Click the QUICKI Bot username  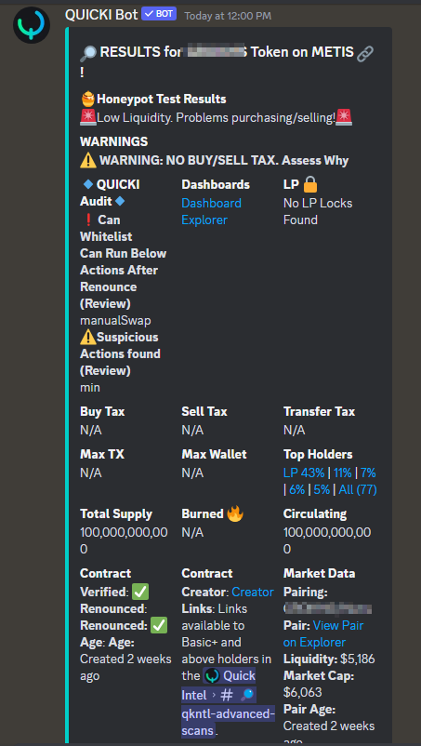(101, 15)
